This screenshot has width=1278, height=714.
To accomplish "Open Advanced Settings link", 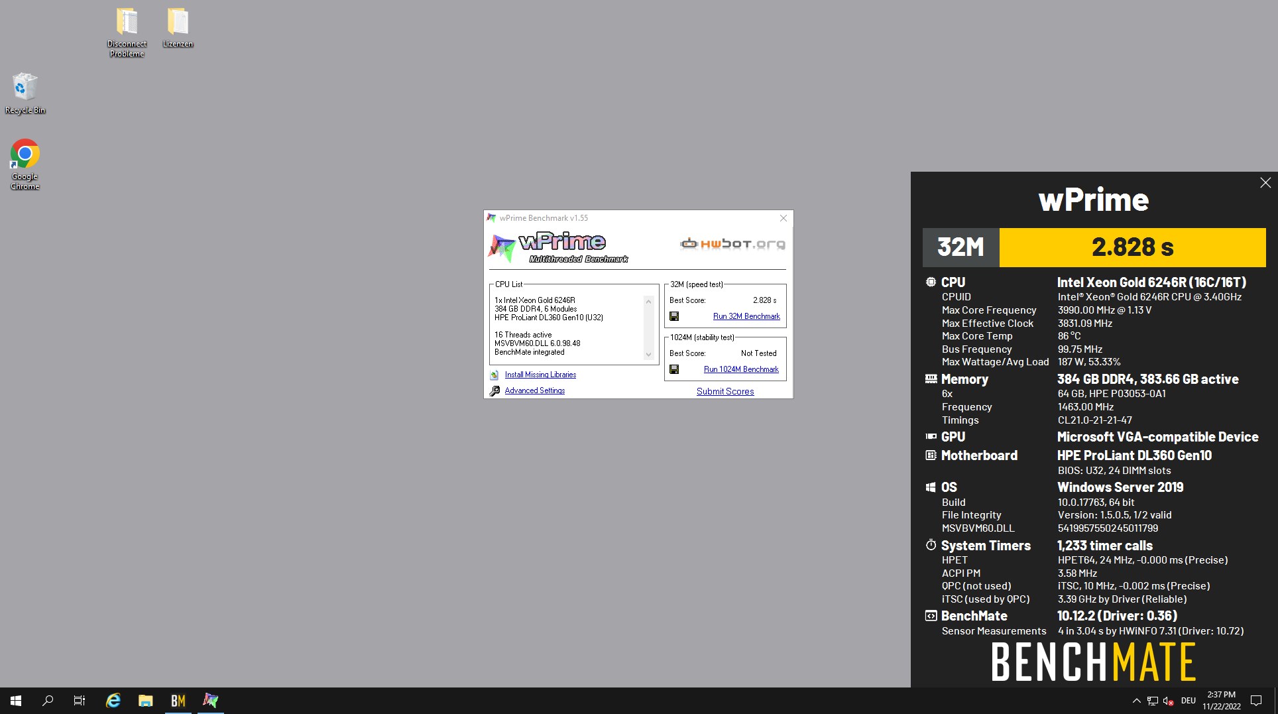I will pyautogui.click(x=535, y=390).
